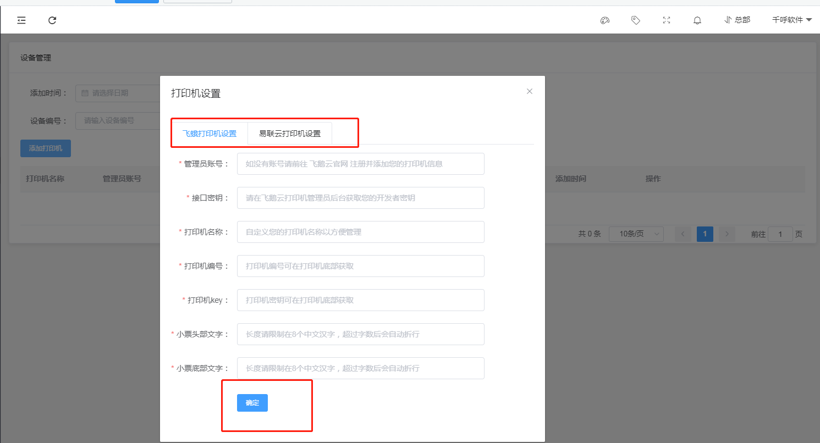The width and height of the screenshot is (820, 443).
Task: Click the 添加打印机 button
Action: 46,148
